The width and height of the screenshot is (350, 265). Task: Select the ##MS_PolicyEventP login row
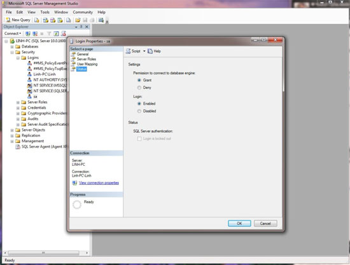pyautogui.click(x=50, y=63)
